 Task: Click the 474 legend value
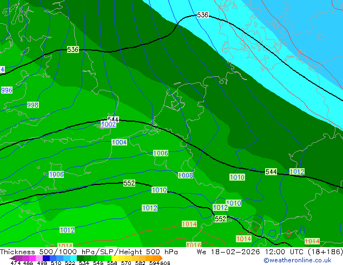click(16, 263)
